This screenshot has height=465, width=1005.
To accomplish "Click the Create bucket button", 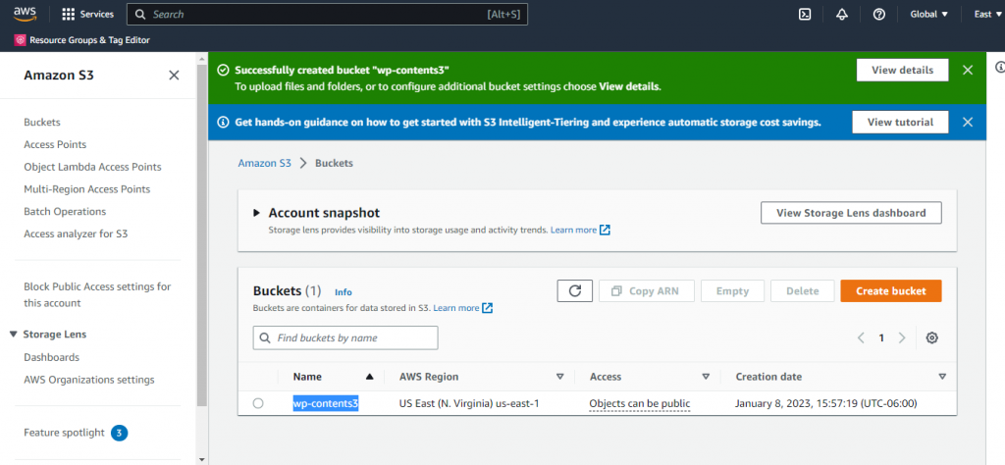I will click(x=891, y=290).
